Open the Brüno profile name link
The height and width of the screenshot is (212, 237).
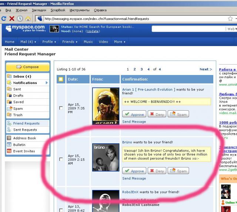pyautogui.click(x=127, y=142)
